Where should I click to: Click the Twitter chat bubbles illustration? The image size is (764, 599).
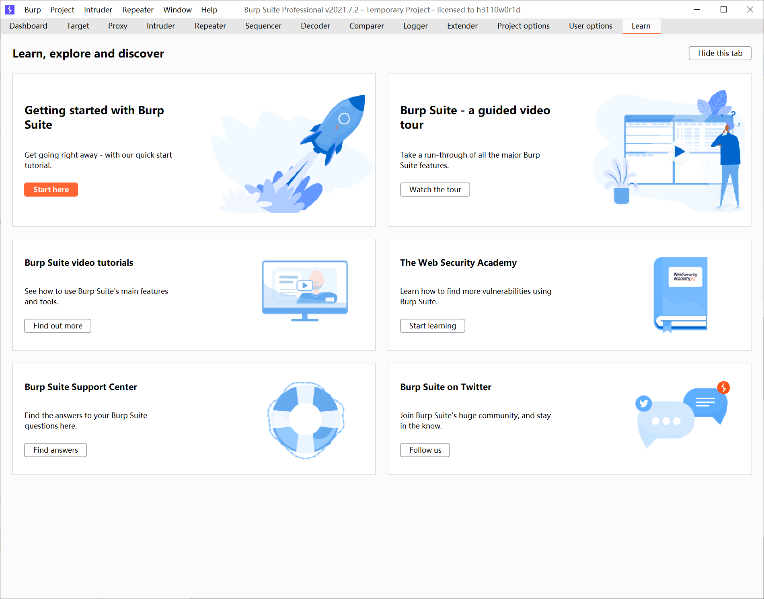683,414
